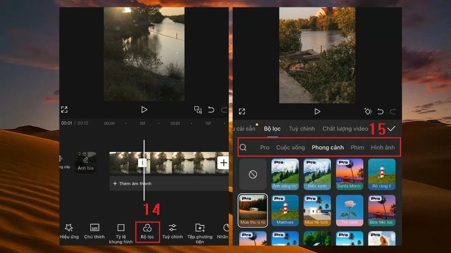Screen dimensions: 451x253
Task: Select the Phim filter category
Action: click(357, 147)
